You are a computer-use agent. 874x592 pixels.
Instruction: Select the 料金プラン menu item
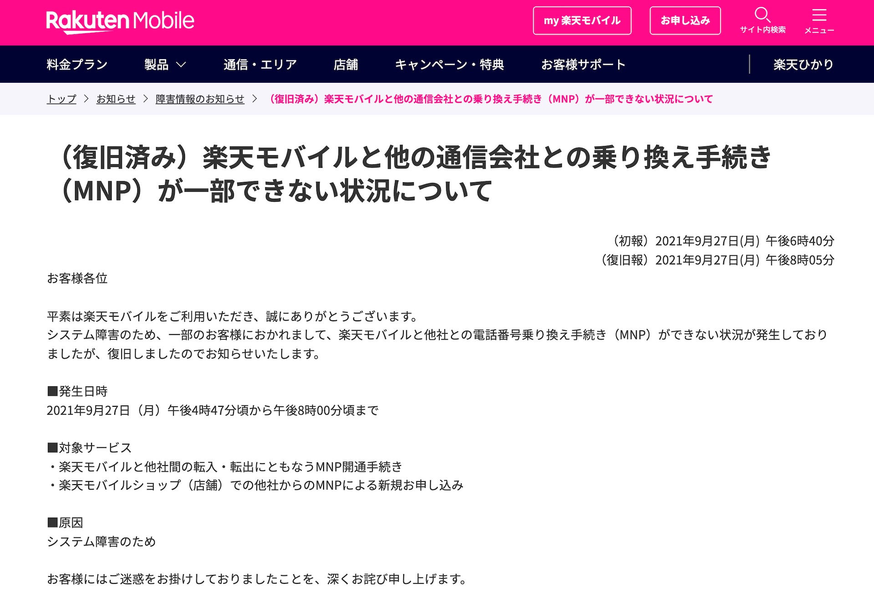pos(76,64)
